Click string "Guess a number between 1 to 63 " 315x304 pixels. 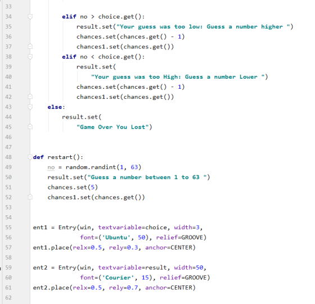tap(147, 177)
